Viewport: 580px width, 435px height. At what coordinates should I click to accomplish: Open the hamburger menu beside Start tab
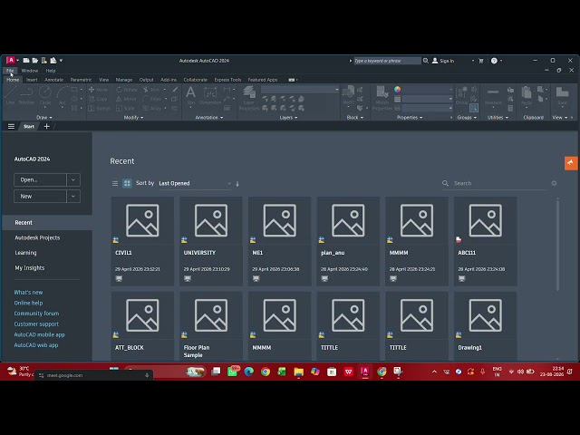point(12,127)
